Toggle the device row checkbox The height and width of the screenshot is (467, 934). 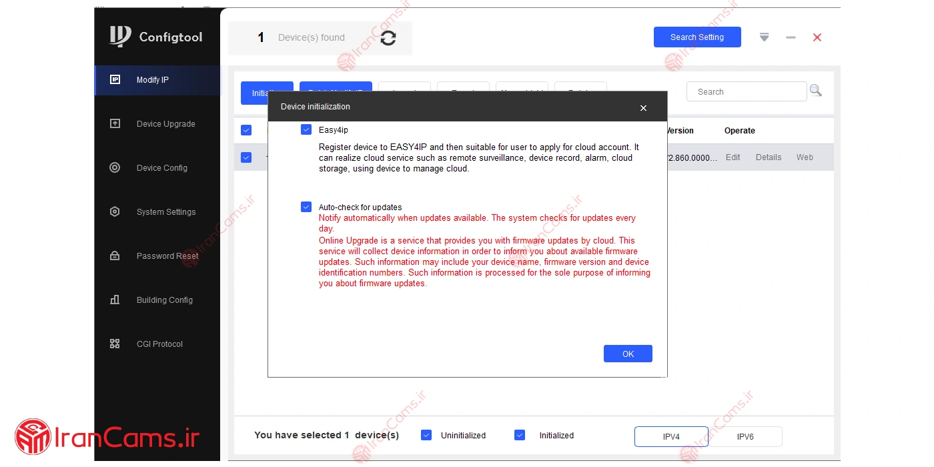point(246,157)
